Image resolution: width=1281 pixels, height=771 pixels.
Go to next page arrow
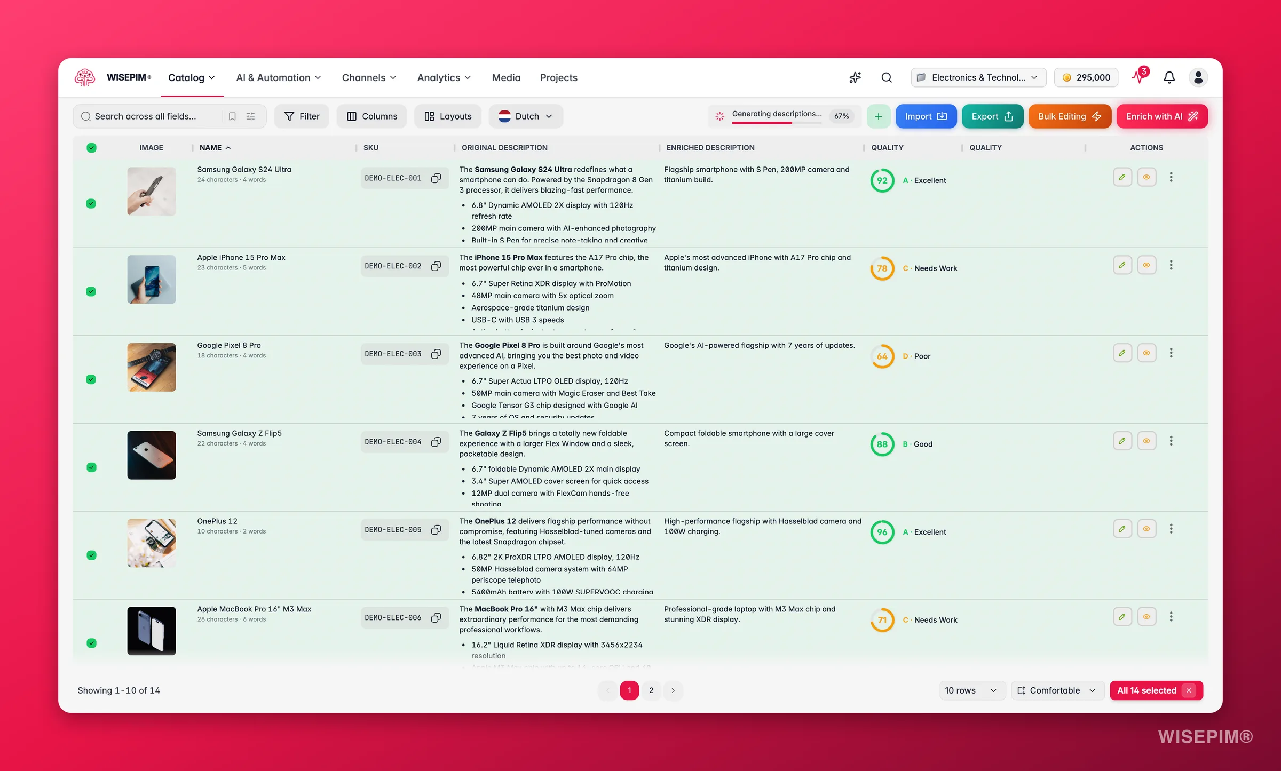[673, 690]
